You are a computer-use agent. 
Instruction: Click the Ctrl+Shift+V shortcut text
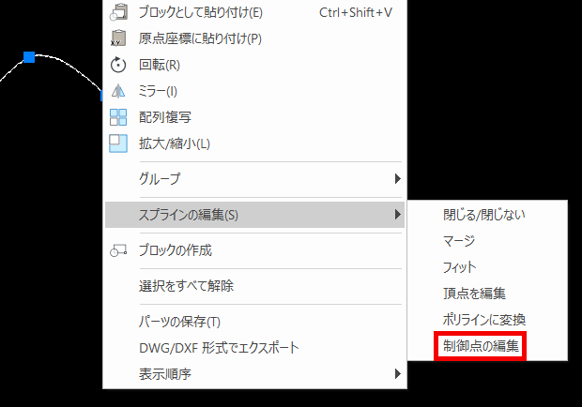(356, 12)
